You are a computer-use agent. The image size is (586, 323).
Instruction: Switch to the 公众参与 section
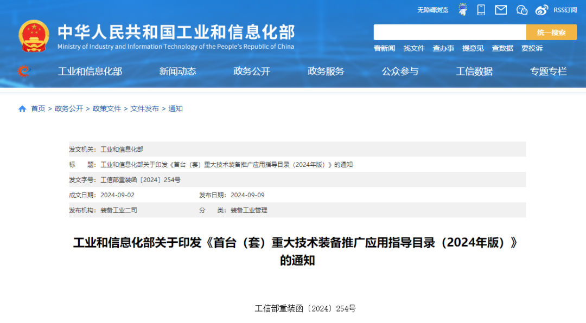400,71
